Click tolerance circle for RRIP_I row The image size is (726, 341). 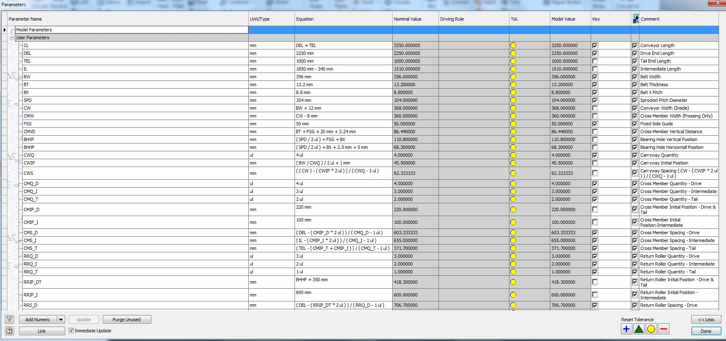513,295
